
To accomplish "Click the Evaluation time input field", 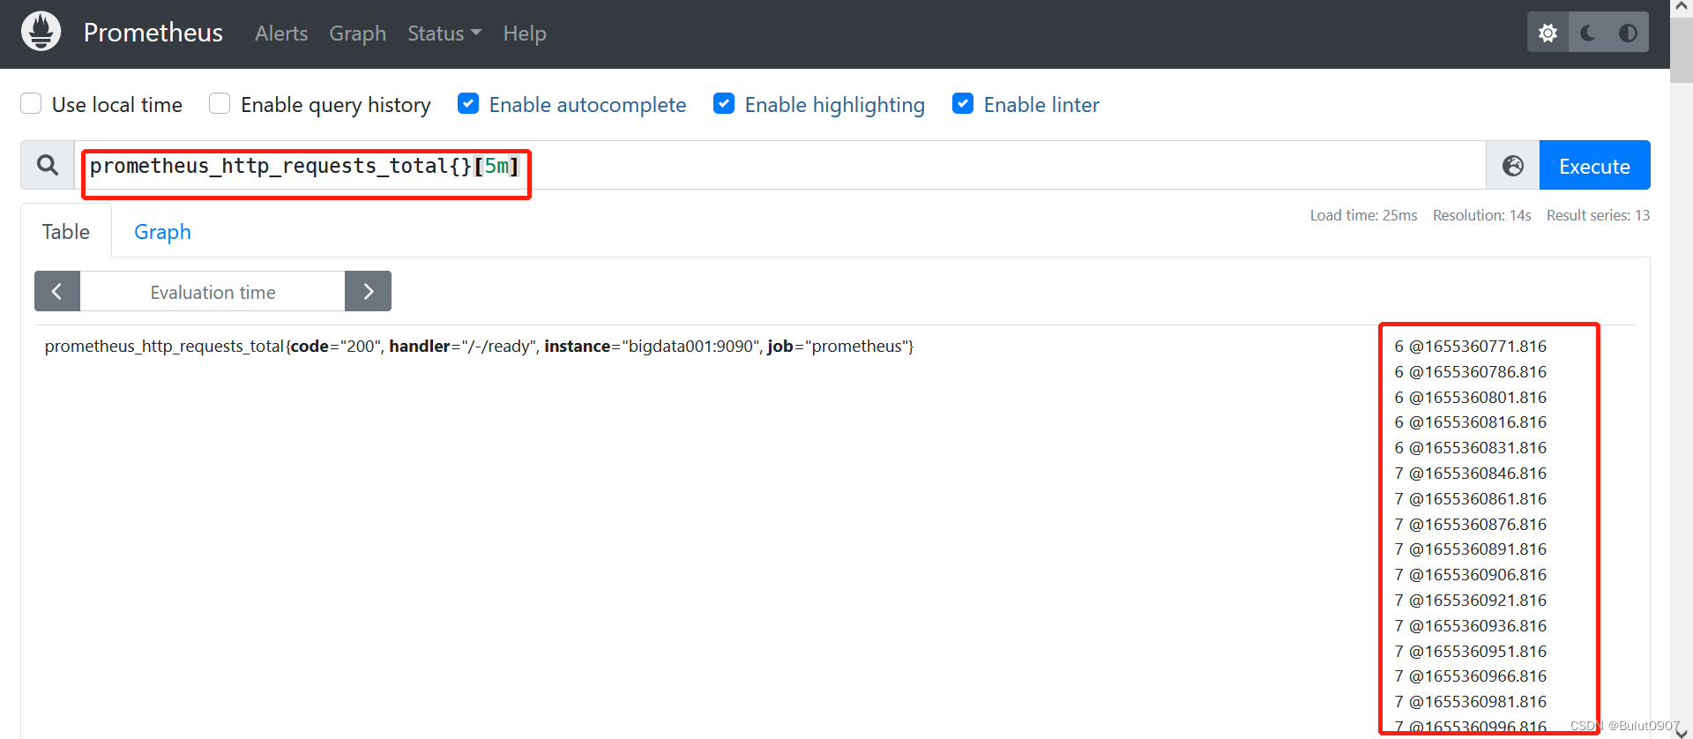I will pos(213,292).
